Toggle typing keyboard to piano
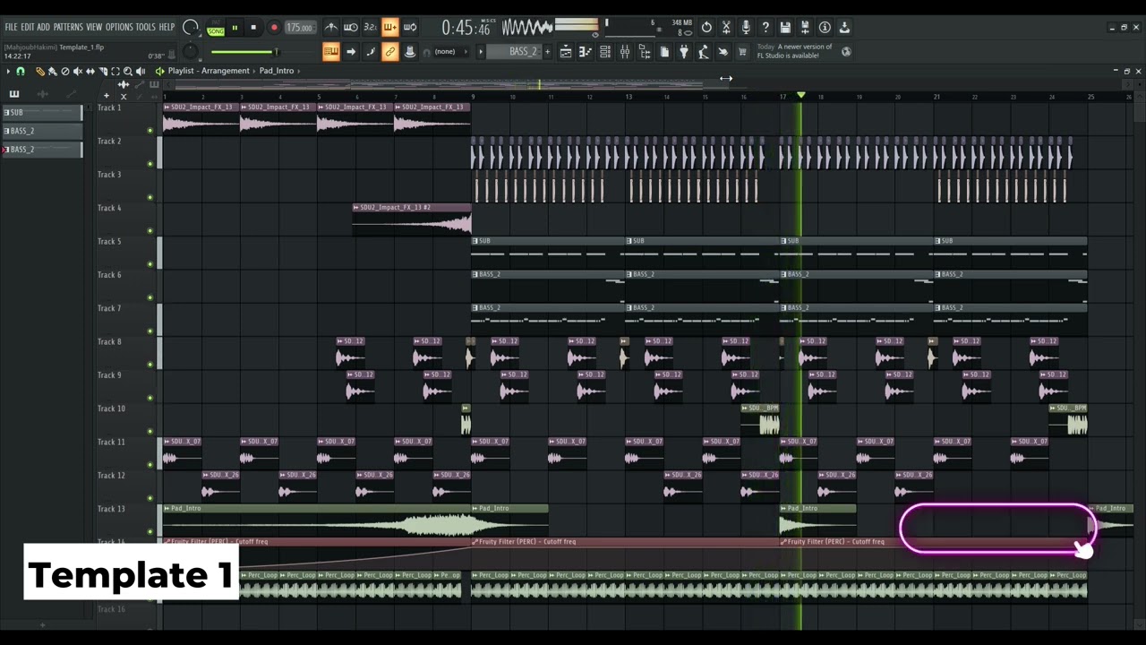1146x645 pixels. click(331, 52)
